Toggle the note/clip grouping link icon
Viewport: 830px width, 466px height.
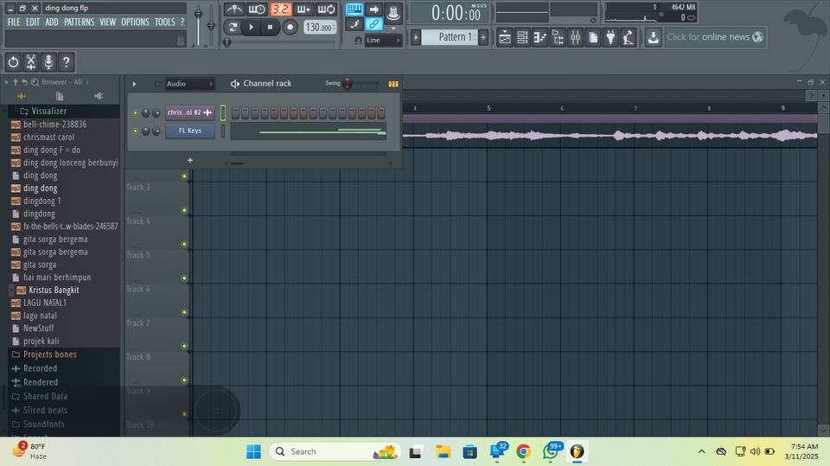pos(373,24)
